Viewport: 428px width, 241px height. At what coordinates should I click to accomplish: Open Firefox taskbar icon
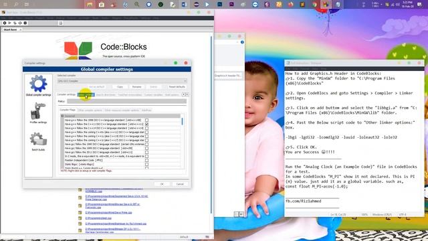(x=290, y=5)
